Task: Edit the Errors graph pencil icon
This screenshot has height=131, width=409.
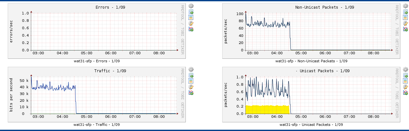Action: [x=191, y=23]
